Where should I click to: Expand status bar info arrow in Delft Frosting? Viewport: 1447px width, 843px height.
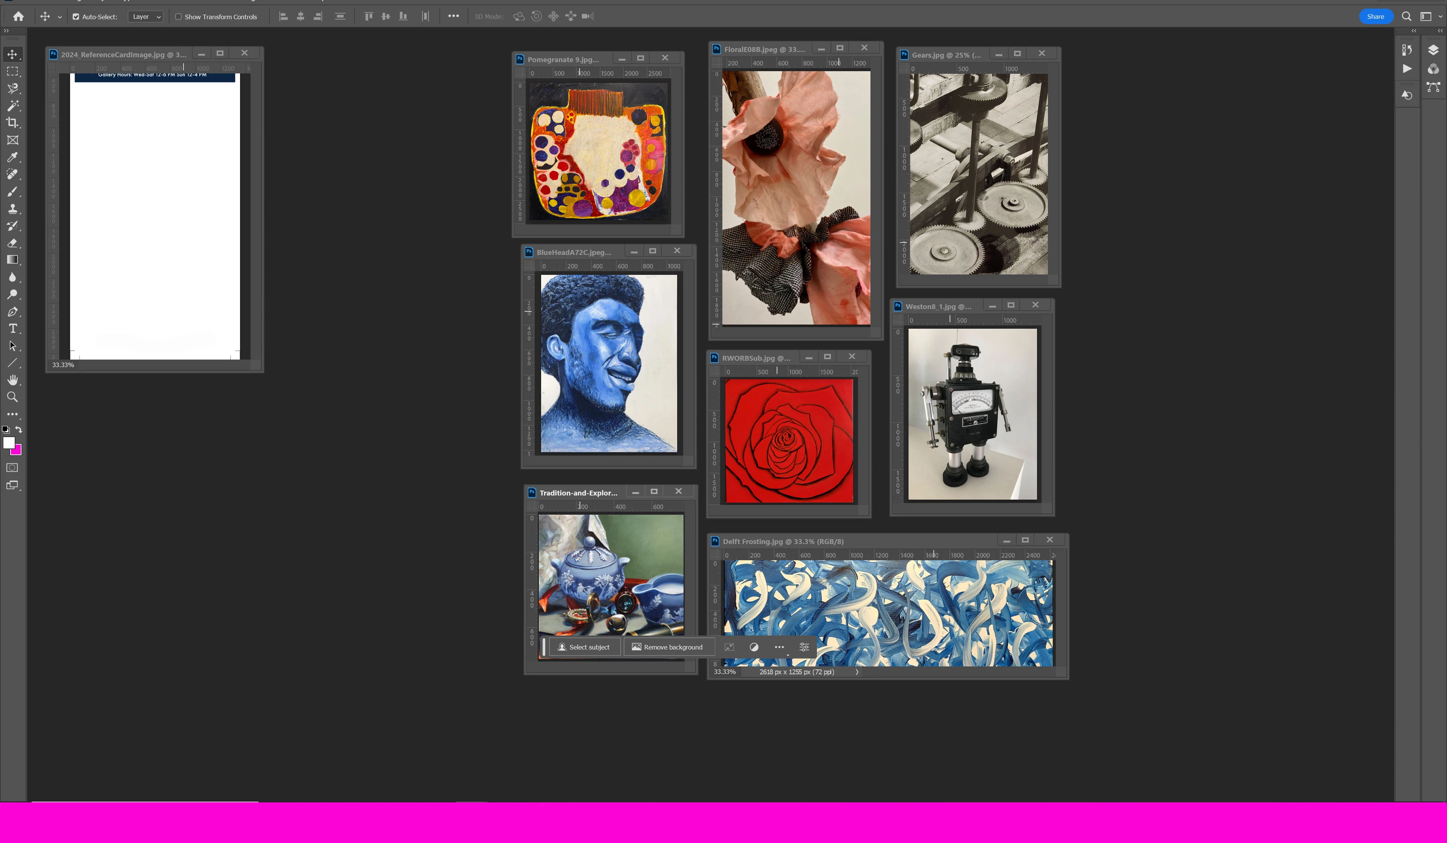point(857,672)
